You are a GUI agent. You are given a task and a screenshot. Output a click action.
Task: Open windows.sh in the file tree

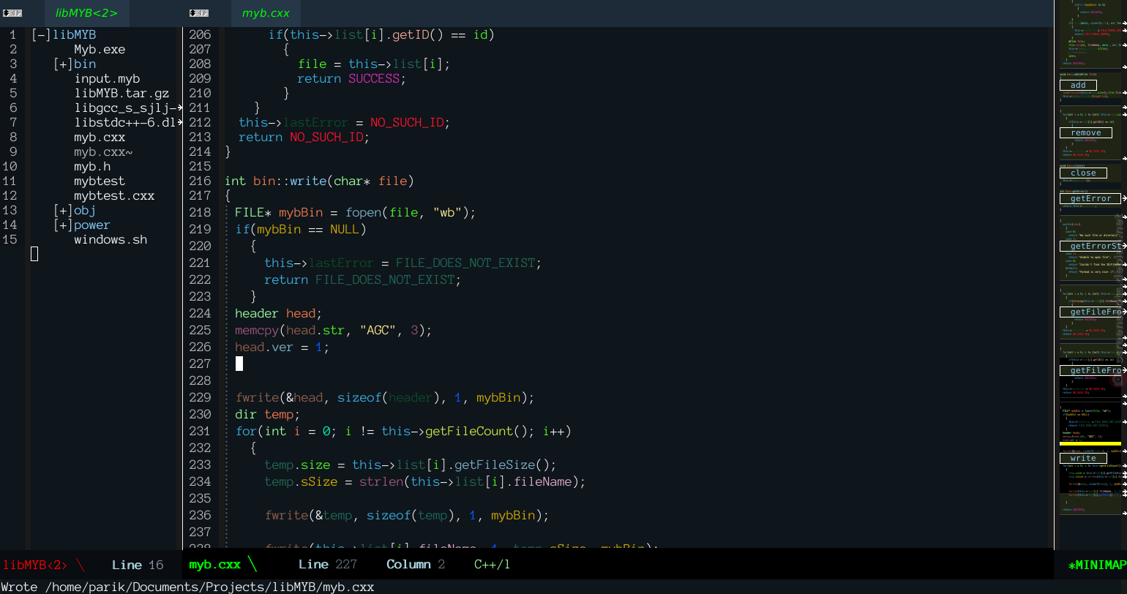111,239
